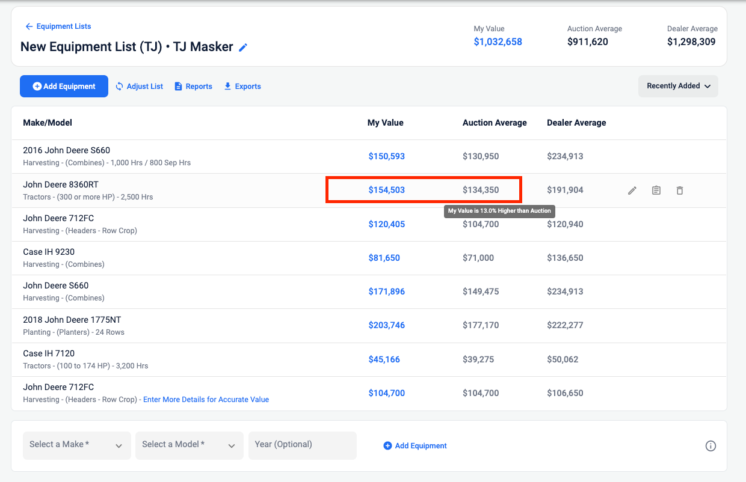746x482 pixels.
Task: Edit the John Deere 8360RT row
Action: (x=632, y=191)
